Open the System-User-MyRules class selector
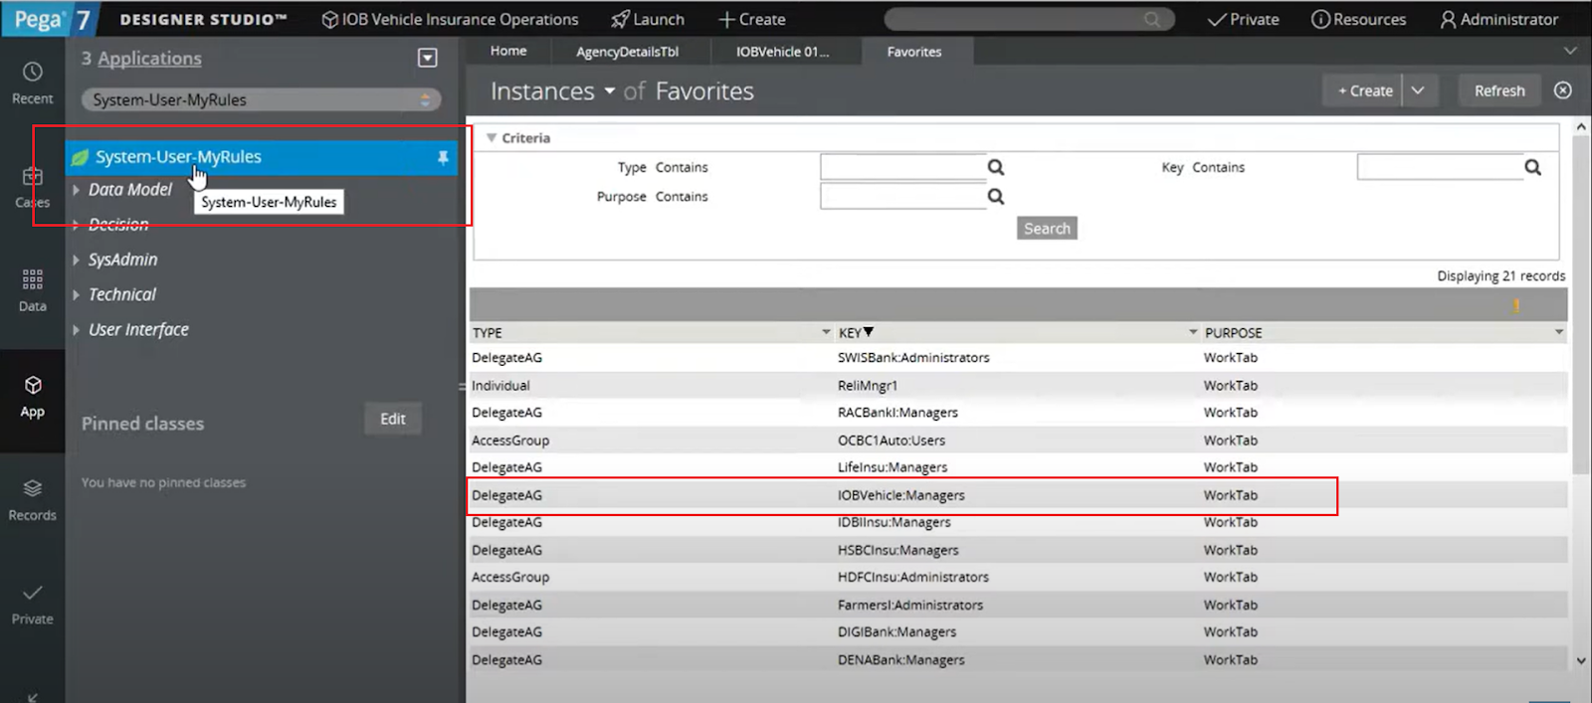Image resolution: width=1592 pixels, height=703 pixels. (x=262, y=99)
